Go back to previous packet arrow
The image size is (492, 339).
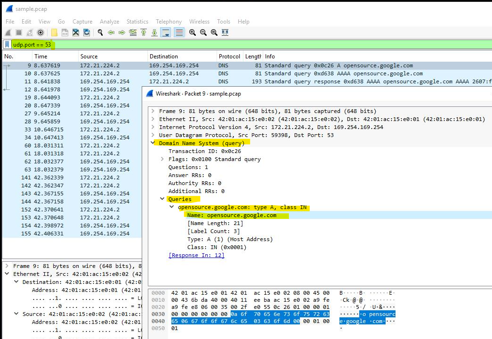111,32
